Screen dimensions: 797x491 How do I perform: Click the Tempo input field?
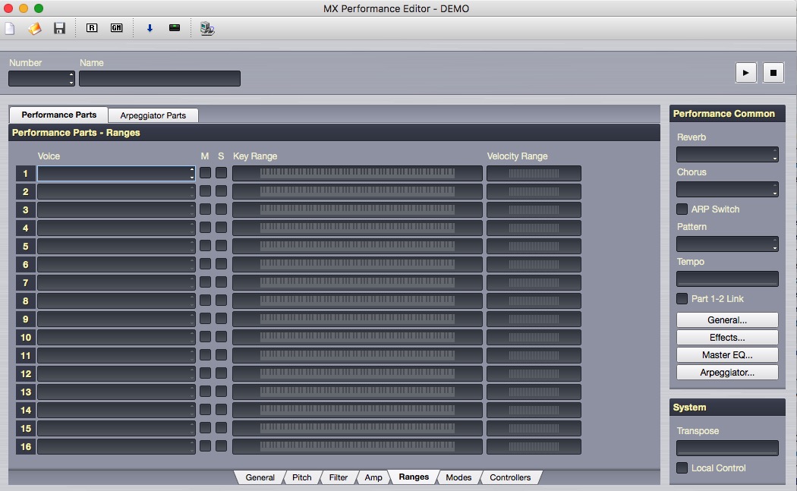pos(727,279)
